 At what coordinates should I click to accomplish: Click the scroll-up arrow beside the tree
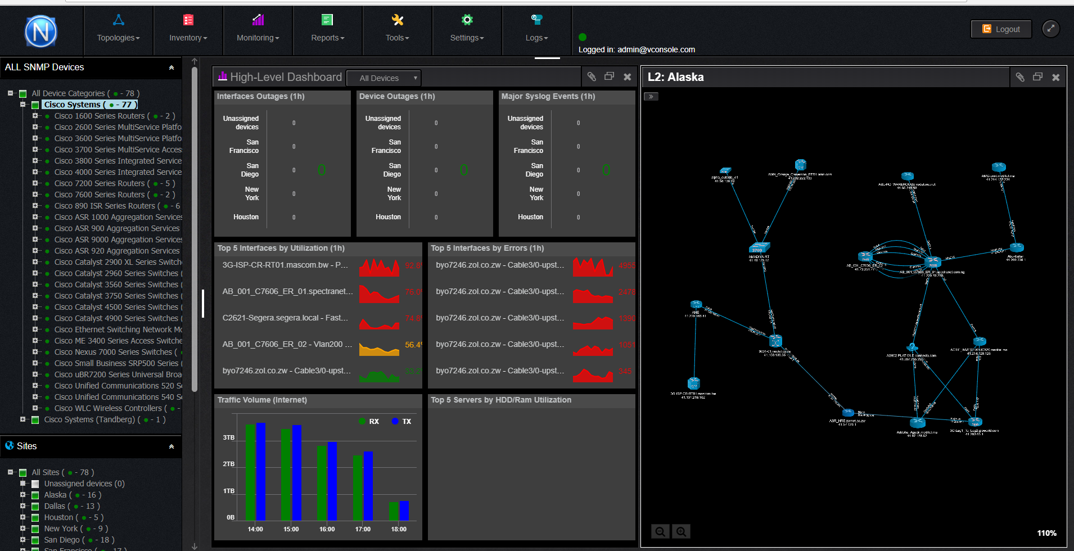click(195, 61)
